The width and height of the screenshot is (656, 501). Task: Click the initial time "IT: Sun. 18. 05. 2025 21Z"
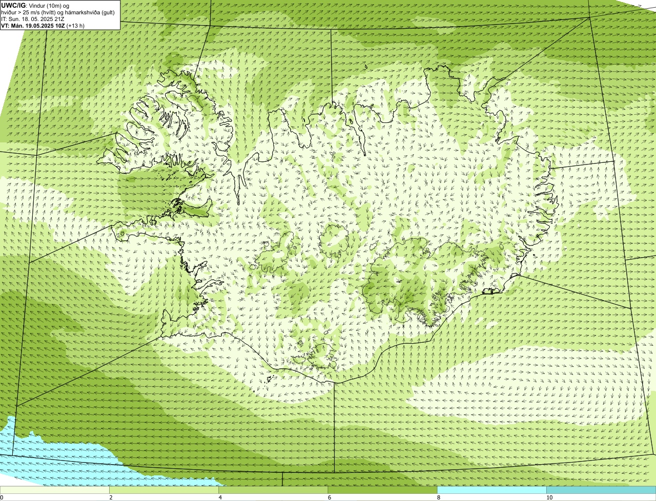coord(32,19)
